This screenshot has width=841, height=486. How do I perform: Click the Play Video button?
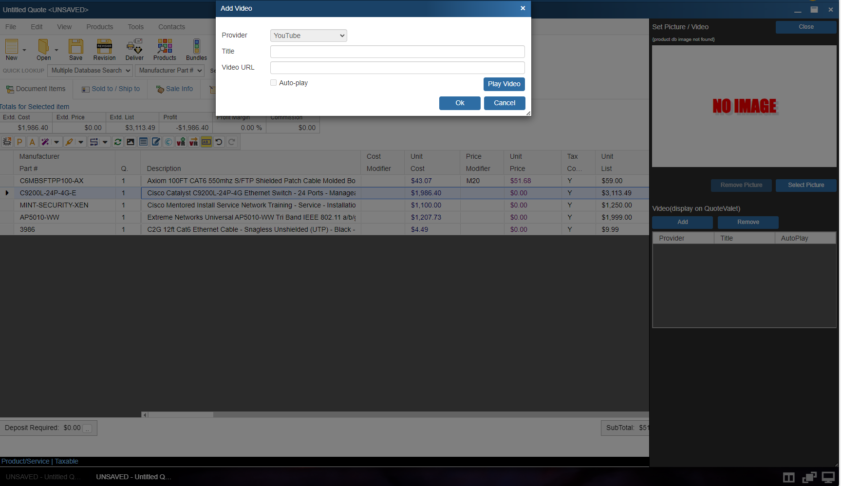[504, 84]
